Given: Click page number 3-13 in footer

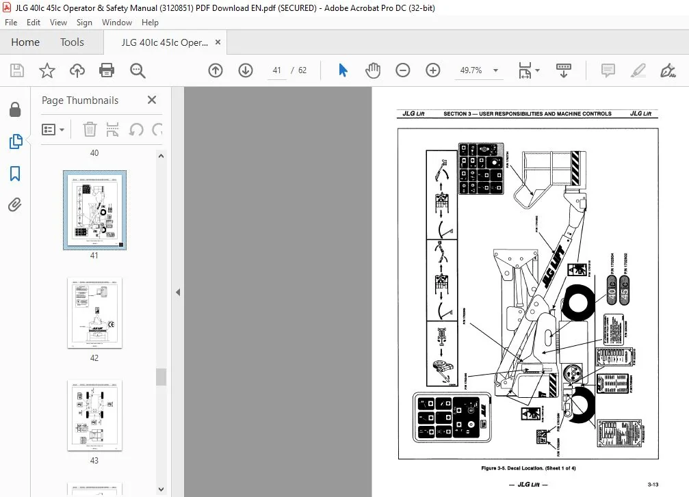Looking at the screenshot, I should coord(653,484).
